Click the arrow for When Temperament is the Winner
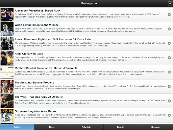This screenshot has height=130, width=173. tap(169, 29)
